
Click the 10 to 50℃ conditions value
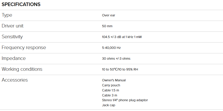coord(120,69)
